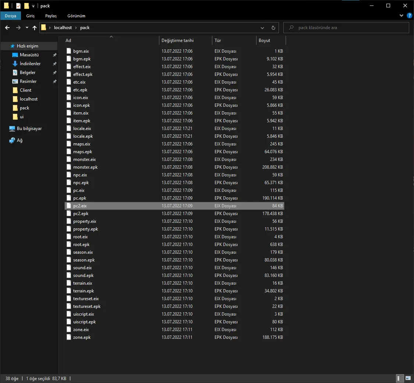The height and width of the screenshot is (383, 414).
Task: Open Bu bilgisayar in the sidebar
Action: tap(29, 129)
